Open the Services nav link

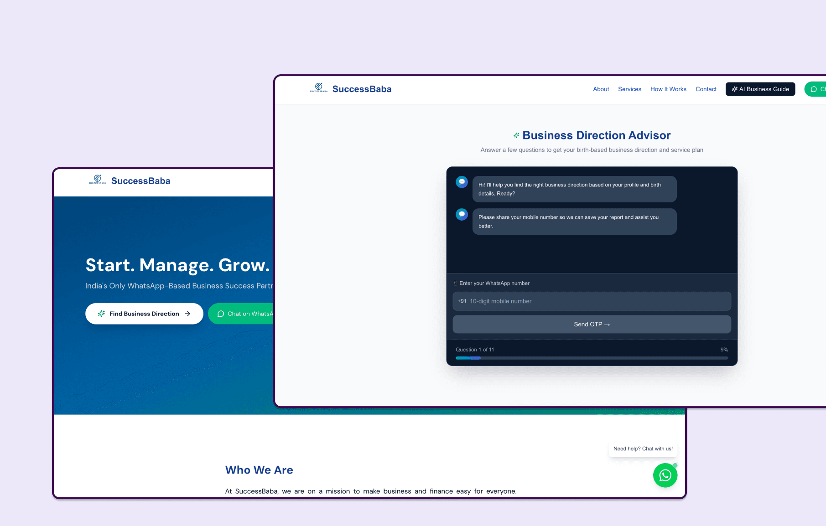coord(629,89)
